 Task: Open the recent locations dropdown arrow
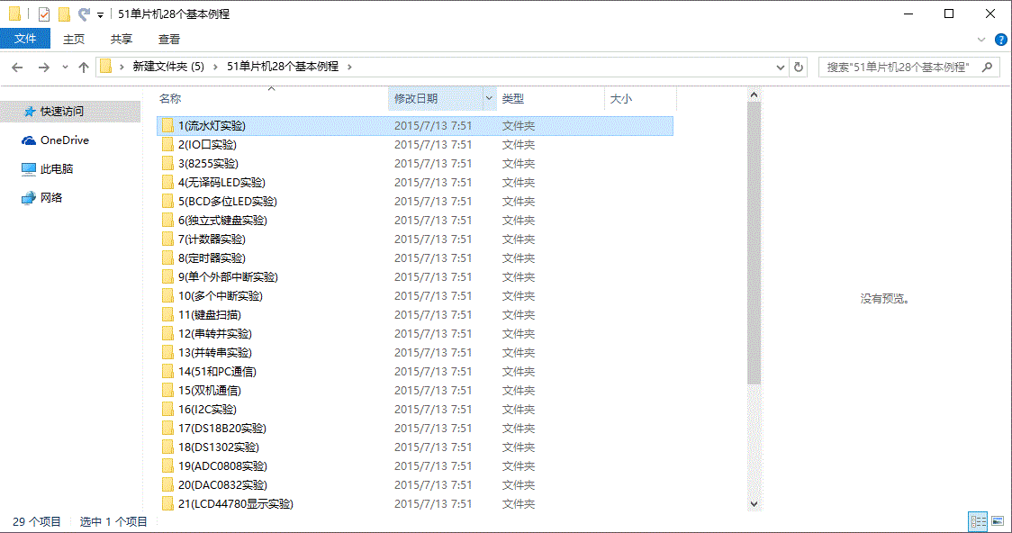point(65,68)
